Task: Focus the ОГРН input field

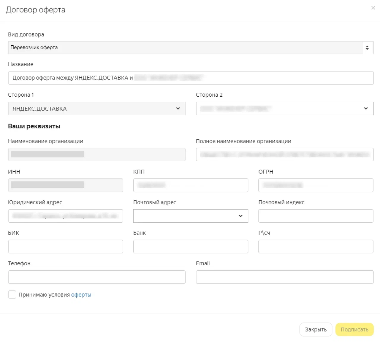Action: pos(316,185)
